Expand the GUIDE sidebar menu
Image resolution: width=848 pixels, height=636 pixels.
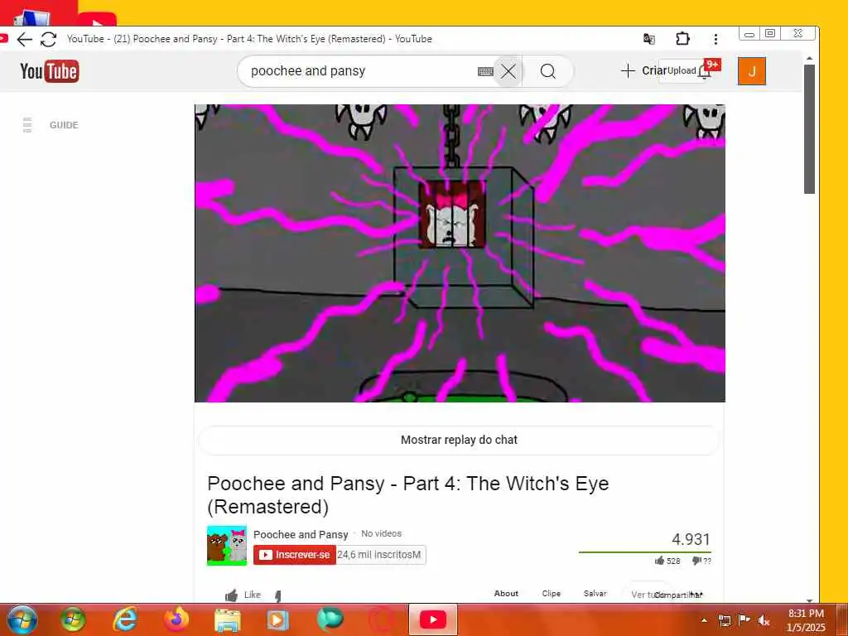point(51,125)
